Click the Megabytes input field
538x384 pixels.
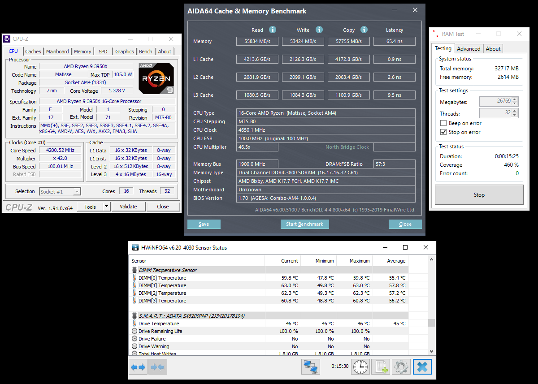tap(495, 102)
